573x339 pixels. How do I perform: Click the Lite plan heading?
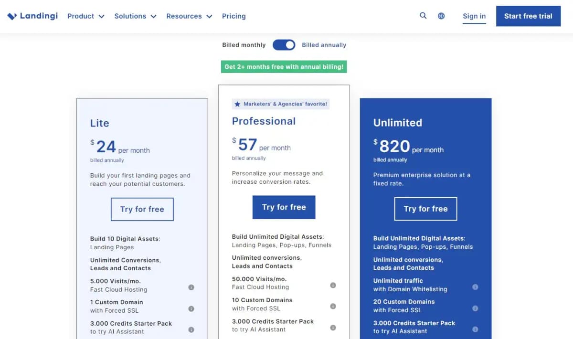point(100,123)
